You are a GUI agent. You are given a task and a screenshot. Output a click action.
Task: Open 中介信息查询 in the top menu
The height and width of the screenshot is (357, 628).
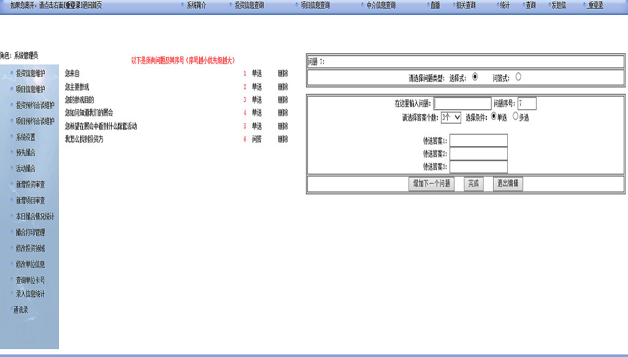tap(381, 5)
